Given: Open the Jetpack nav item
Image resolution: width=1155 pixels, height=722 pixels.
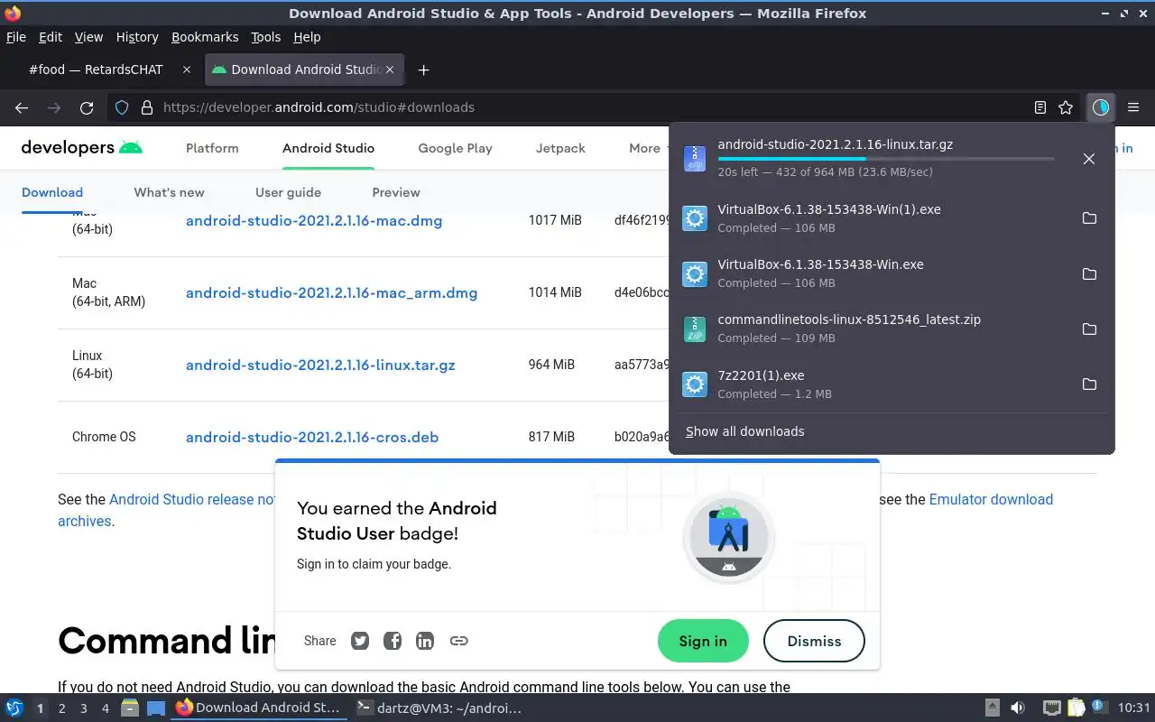Looking at the screenshot, I should pyautogui.click(x=560, y=148).
